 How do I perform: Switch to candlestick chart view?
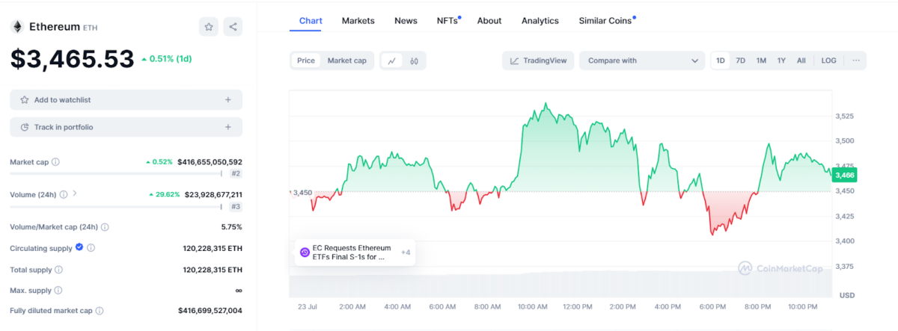point(414,61)
